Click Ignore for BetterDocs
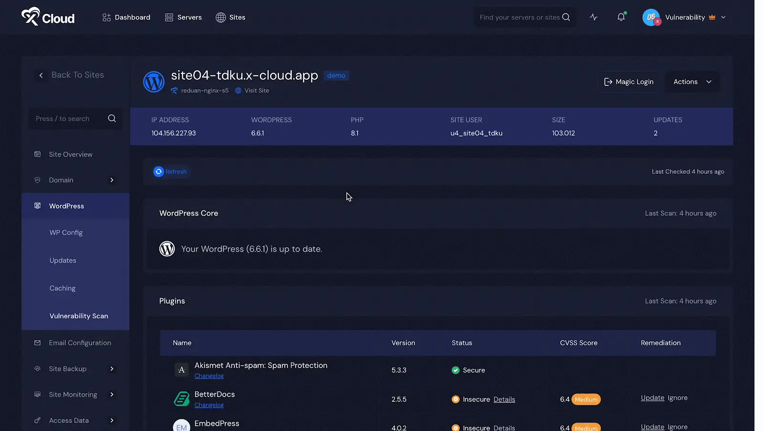 (x=677, y=398)
